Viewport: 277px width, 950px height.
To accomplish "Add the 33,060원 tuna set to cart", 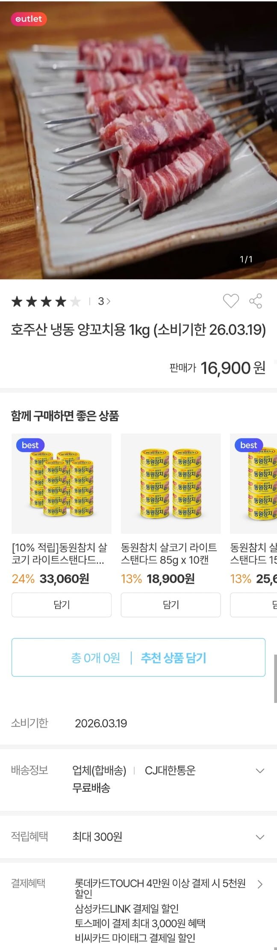I will pyautogui.click(x=62, y=605).
